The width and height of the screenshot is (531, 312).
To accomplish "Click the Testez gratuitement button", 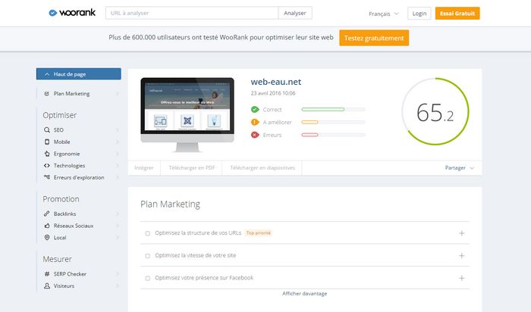I will tap(374, 38).
